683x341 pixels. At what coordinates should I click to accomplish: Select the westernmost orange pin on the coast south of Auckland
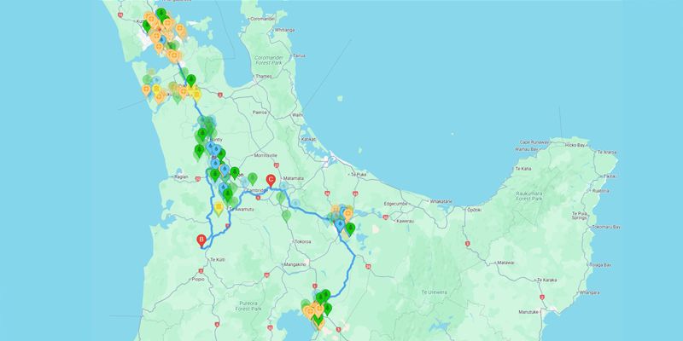tap(146, 90)
